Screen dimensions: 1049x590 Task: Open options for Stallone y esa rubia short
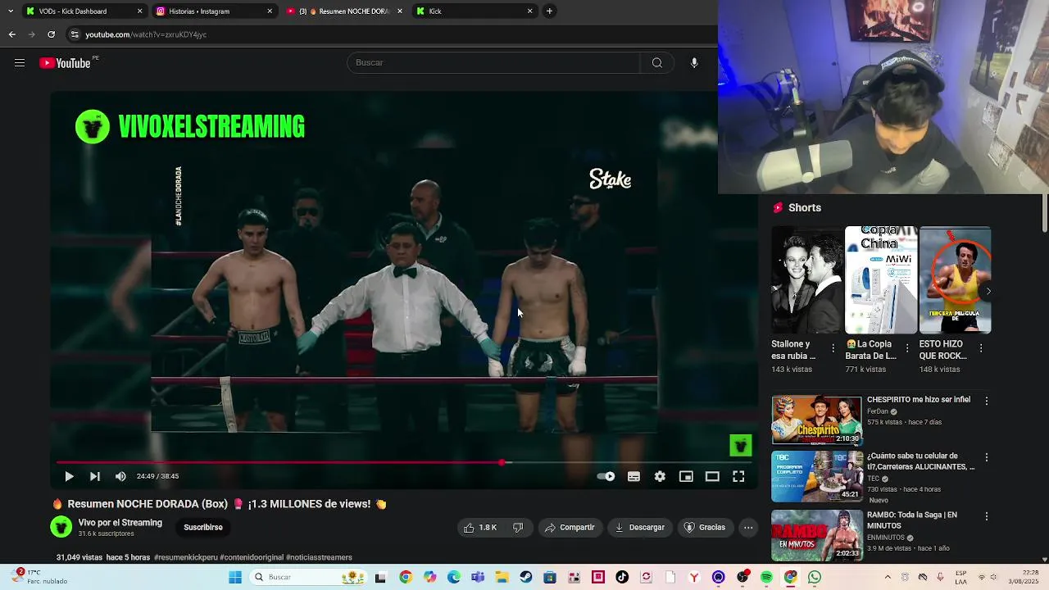coord(833,348)
